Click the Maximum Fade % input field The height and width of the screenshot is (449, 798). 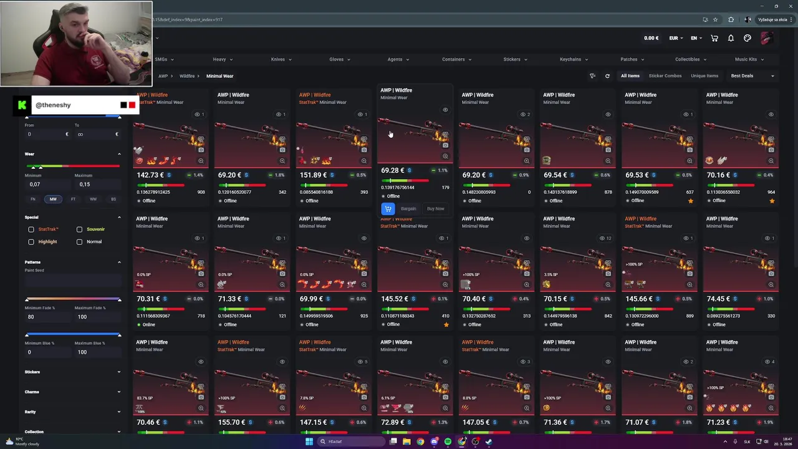pos(97,317)
